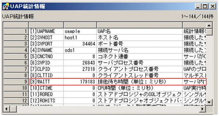Screen dimensions: 219x116
Task: Click the 'ストアドプロシジャのSQLオブジェク' cell
Action: 139,94
